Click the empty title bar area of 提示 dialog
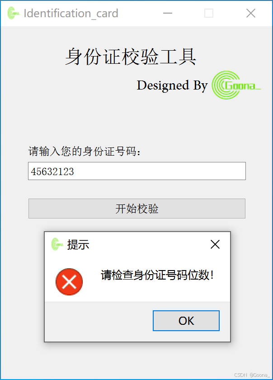Image resolution: width=273 pixels, height=380 pixels. [x=148, y=244]
